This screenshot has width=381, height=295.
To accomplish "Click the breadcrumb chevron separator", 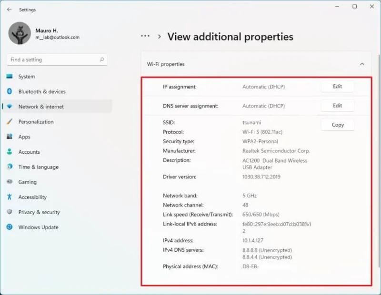I will [x=160, y=37].
